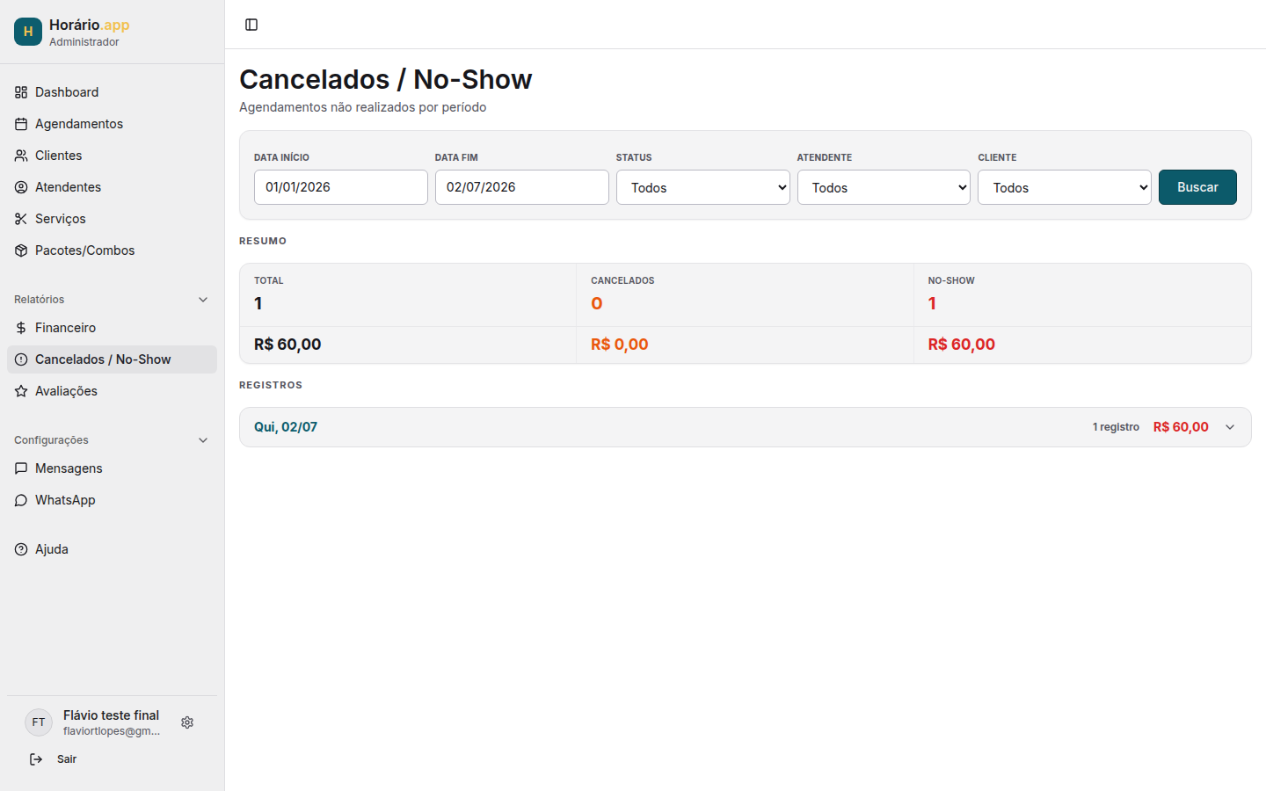Open the Atendente dropdown

(884, 187)
